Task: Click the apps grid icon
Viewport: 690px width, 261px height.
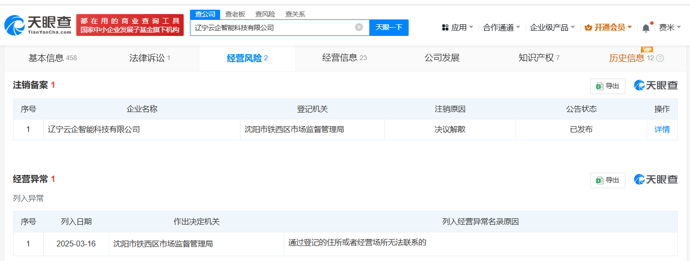Action: click(445, 28)
